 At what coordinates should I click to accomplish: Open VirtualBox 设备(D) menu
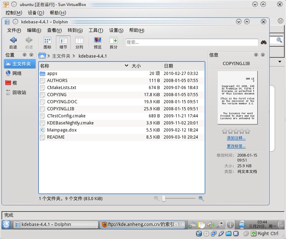pos(36,13)
